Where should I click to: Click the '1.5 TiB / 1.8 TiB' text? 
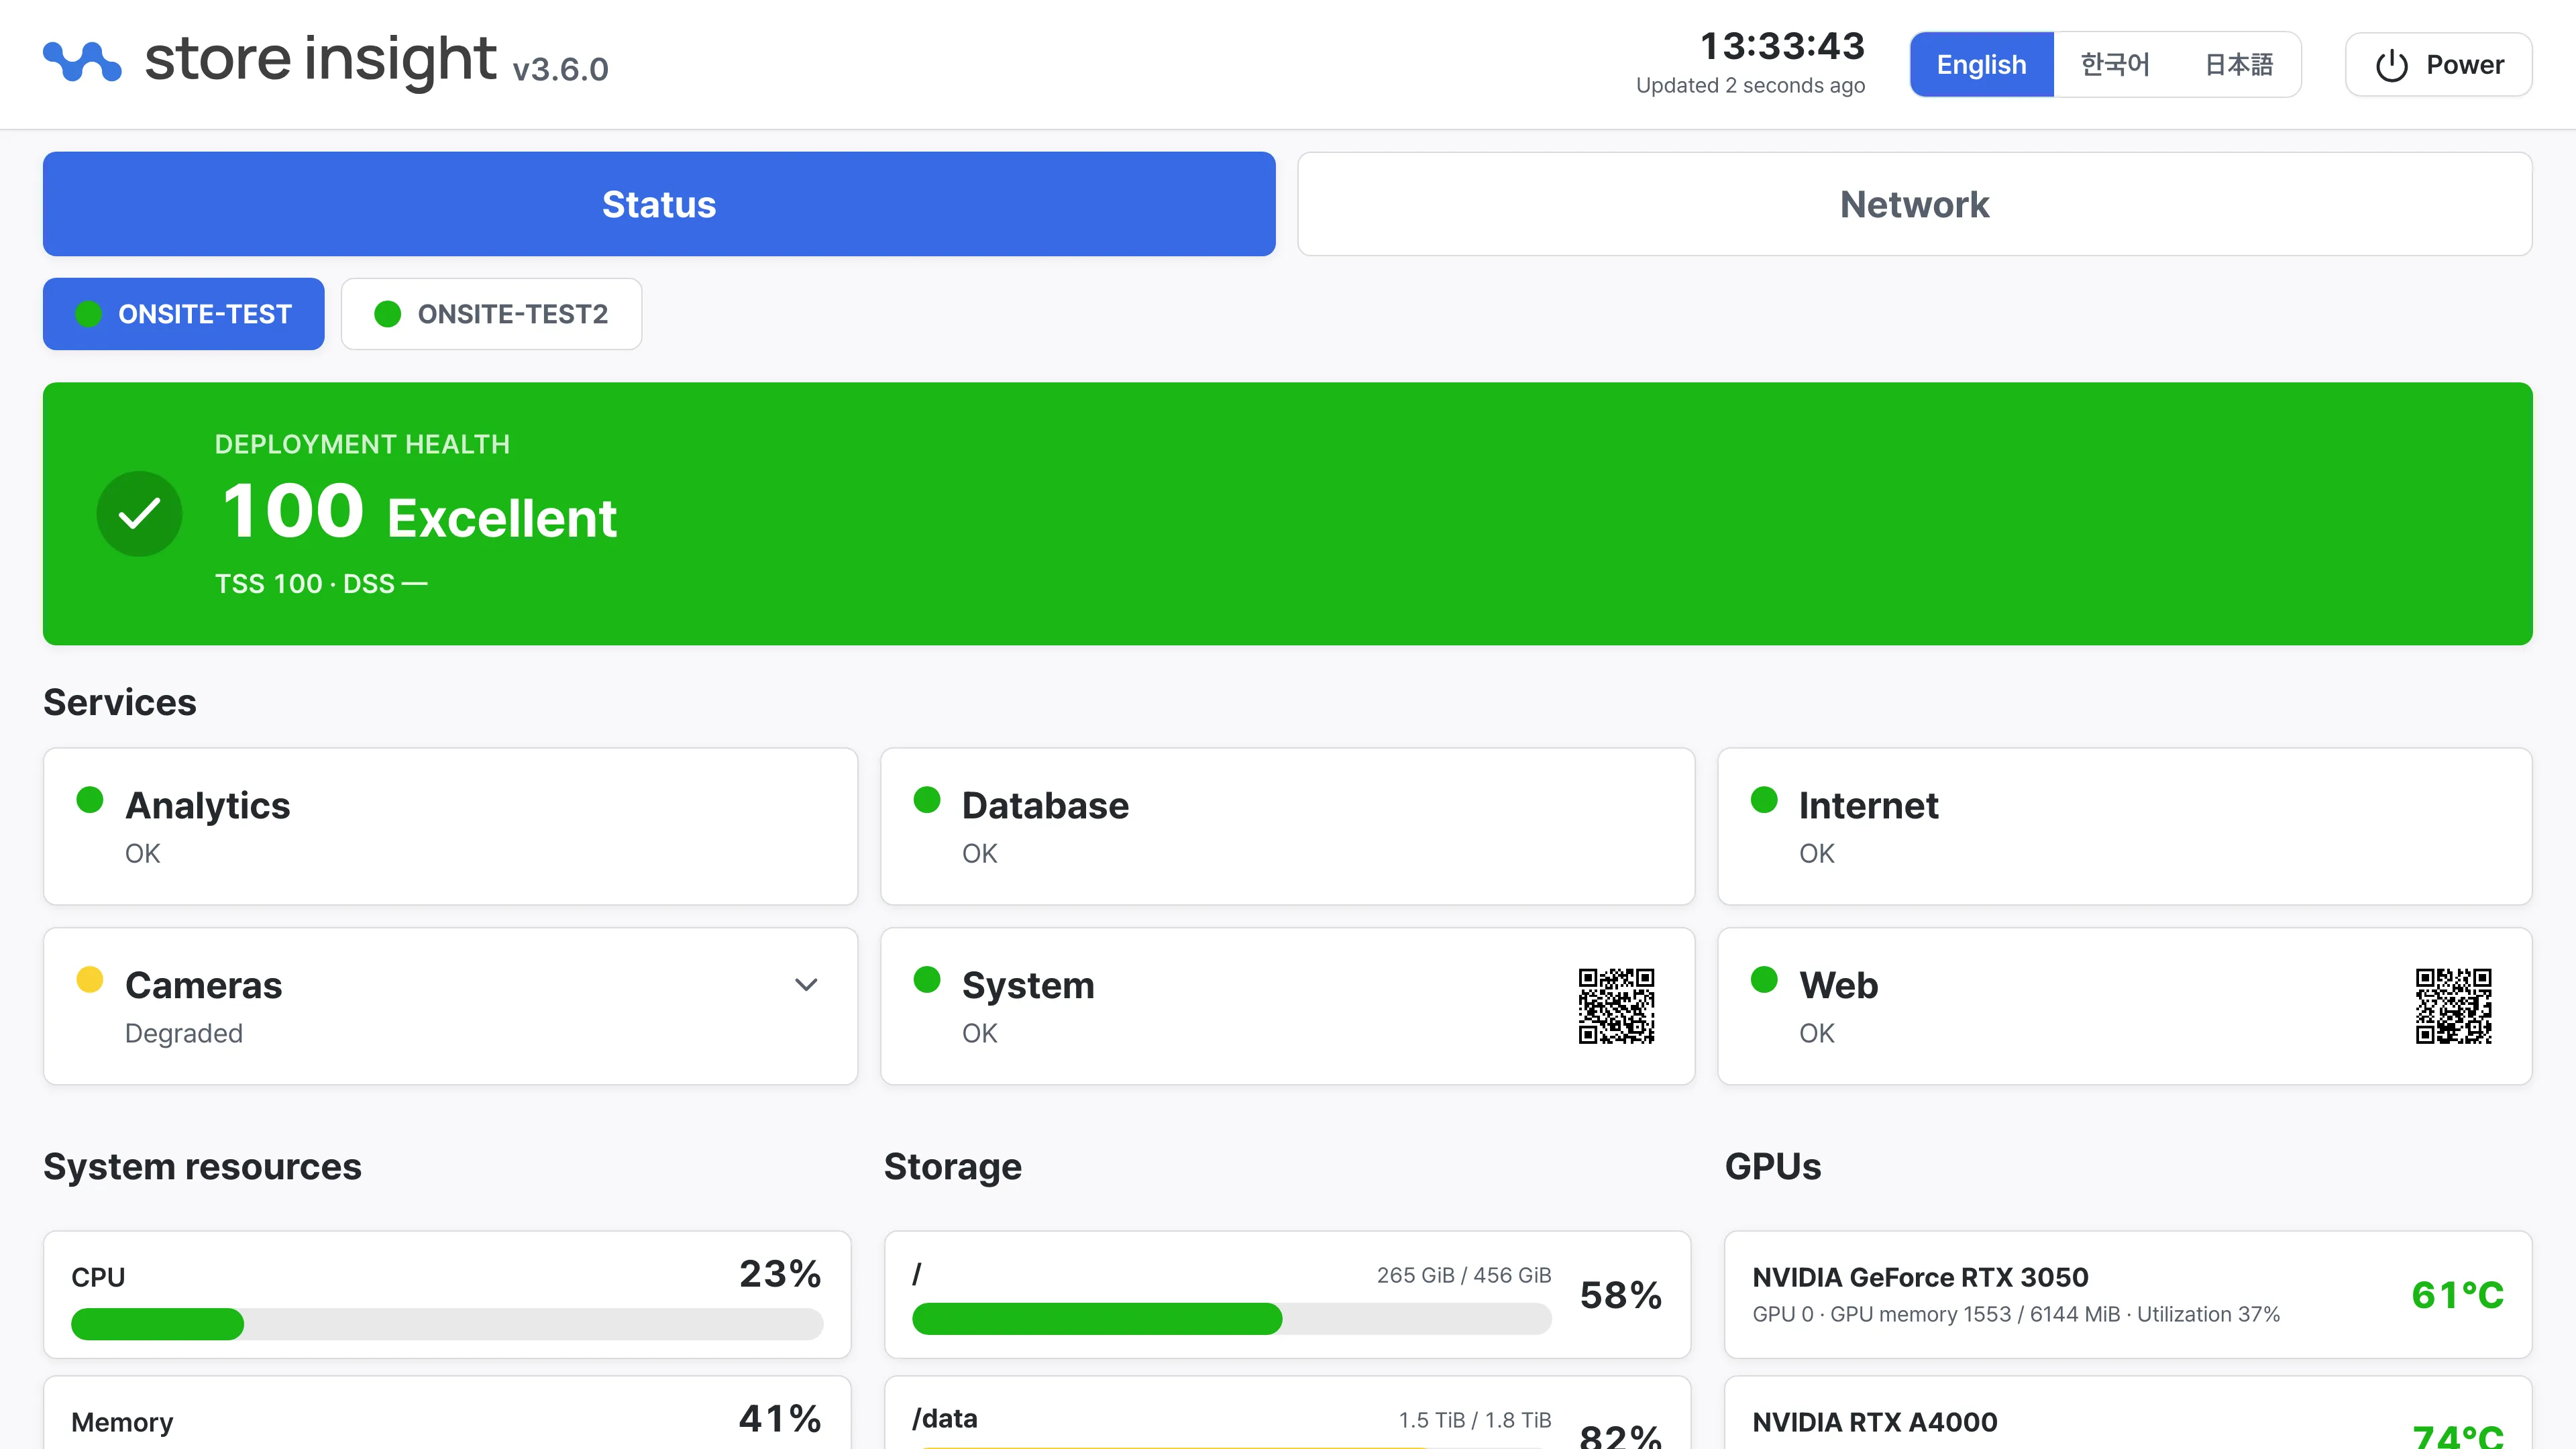[x=1475, y=1420]
